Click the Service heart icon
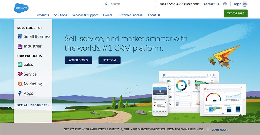Viewport: 260px width, 135px height. pyautogui.click(x=20, y=74)
